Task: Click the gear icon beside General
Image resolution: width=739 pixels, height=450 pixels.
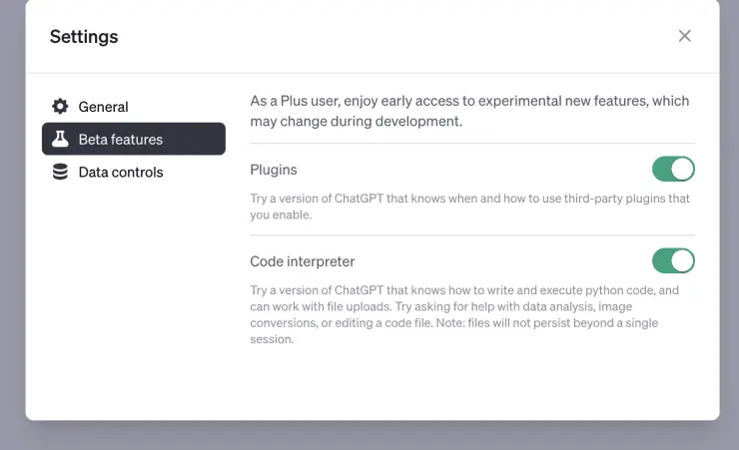Action: click(61, 107)
